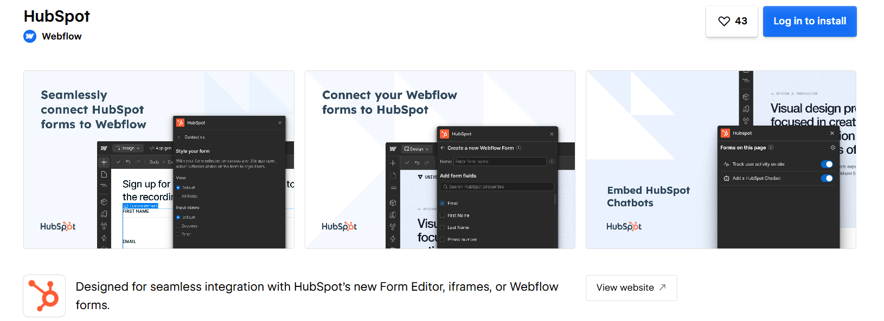Click the back chevron next to Contact us
Viewport: 884px width, 321px height.
[179, 137]
